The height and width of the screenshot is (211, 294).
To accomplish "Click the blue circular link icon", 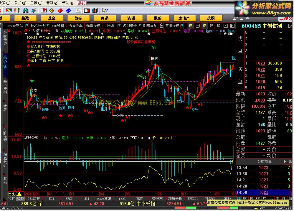I will click(x=69, y=11).
